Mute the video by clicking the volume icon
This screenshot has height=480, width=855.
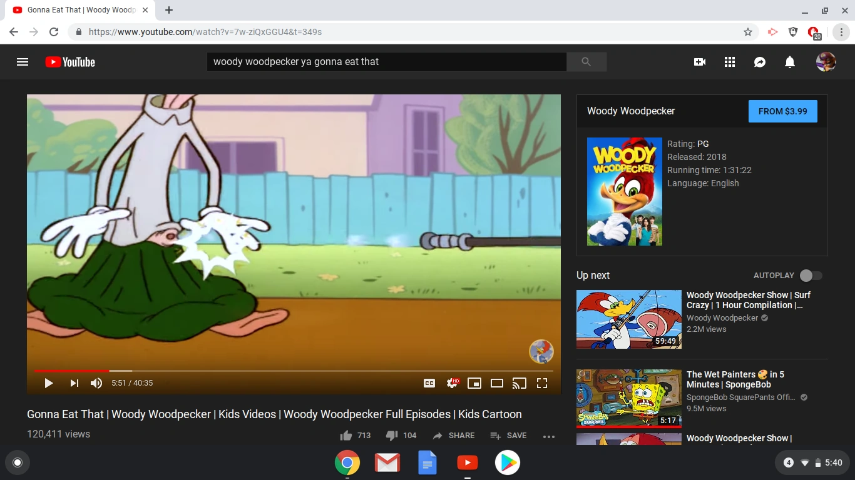pyautogui.click(x=96, y=382)
